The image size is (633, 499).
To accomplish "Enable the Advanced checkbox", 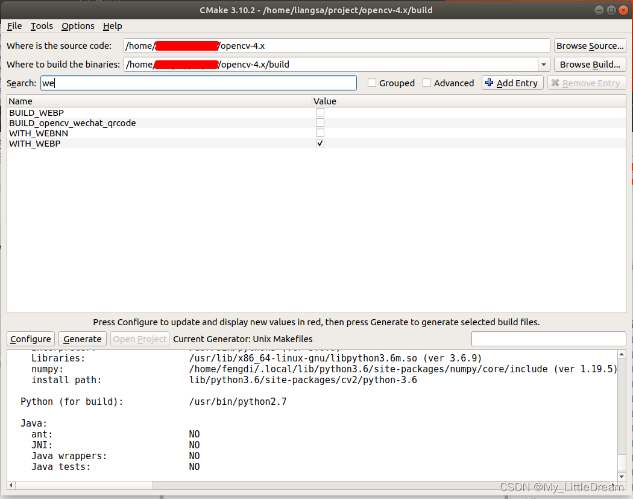I will (427, 83).
